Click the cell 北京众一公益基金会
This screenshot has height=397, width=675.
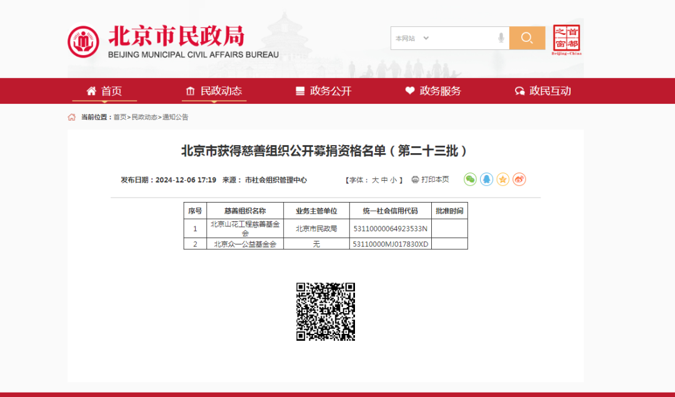pyautogui.click(x=245, y=244)
